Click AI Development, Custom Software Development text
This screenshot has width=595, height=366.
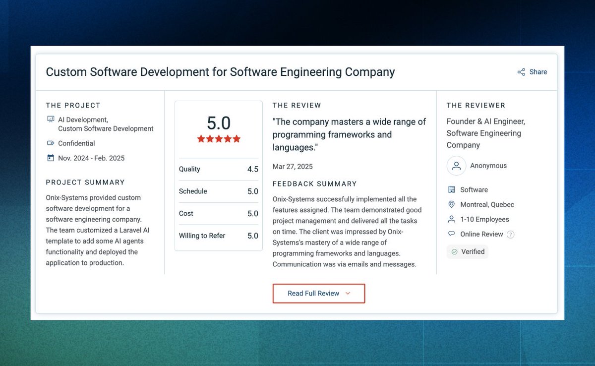pyautogui.click(x=106, y=124)
